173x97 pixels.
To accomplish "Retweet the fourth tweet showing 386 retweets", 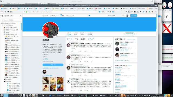I will [x=79, y=91].
